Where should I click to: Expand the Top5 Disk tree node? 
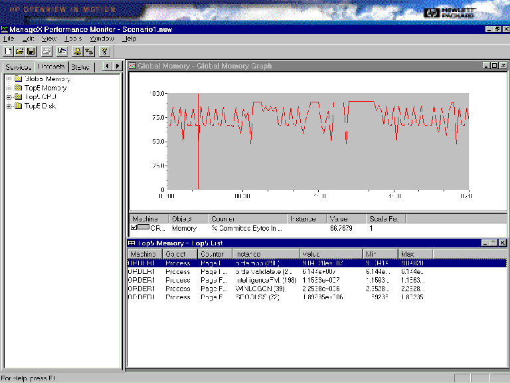tap(9, 106)
